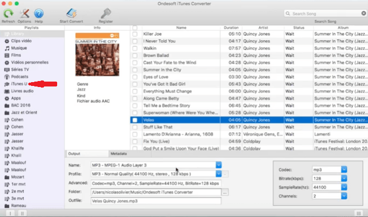Select the Khalil playlist icon

[7, 156]
